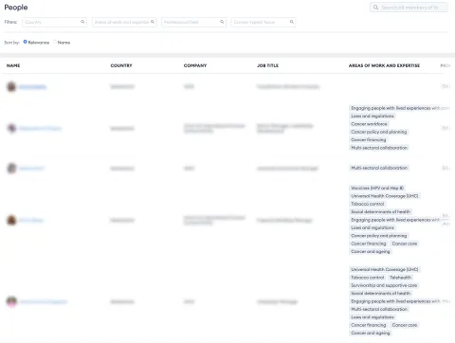Click Tobacco control tag below Universal Health Coverage in Vaccines row

(368, 204)
